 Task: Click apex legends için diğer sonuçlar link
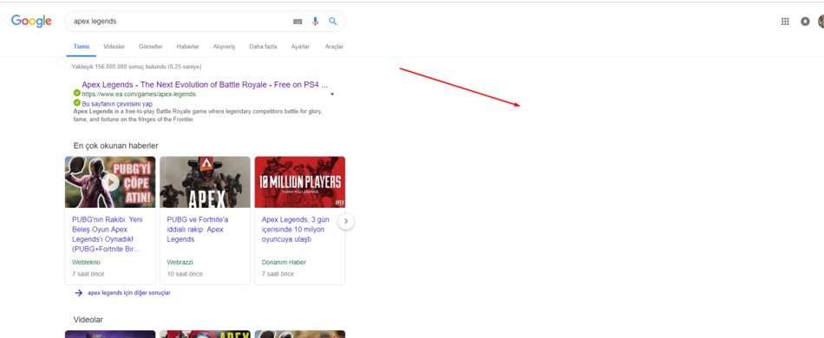[128, 293]
